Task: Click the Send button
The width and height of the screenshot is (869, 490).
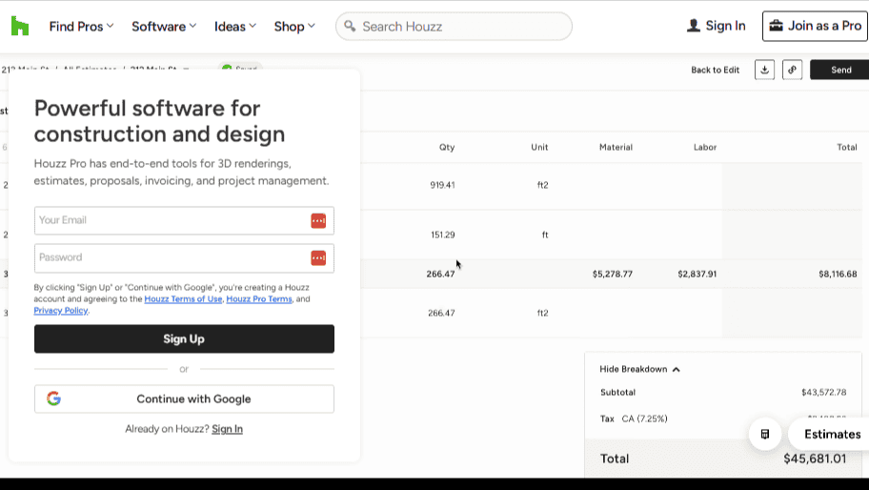Action: (x=840, y=70)
